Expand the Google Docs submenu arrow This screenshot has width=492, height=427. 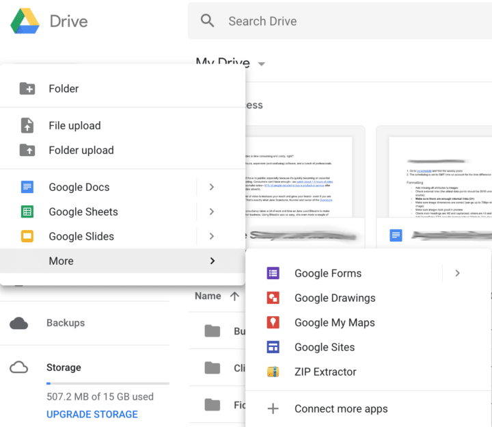(x=212, y=187)
